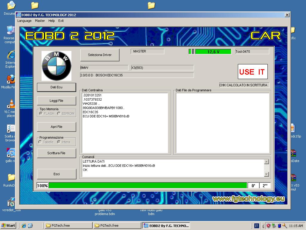The width and height of the screenshot is (306, 230).
Task: Select the Risorse del computer desktop icon
Action: (x=10, y=30)
